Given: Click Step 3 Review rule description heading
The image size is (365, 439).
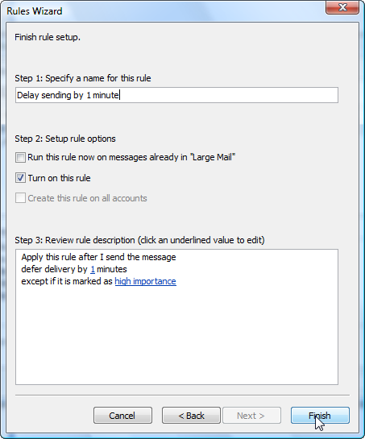Looking at the screenshot, I should (x=139, y=240).
